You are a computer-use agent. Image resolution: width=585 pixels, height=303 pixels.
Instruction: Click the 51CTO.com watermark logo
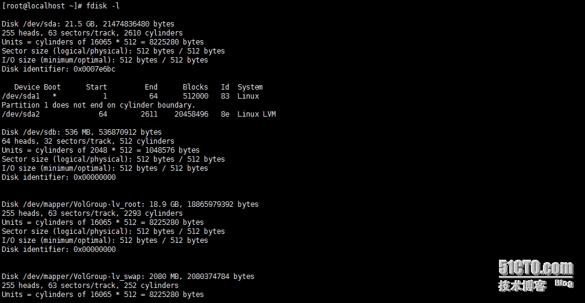click(535, 268)
